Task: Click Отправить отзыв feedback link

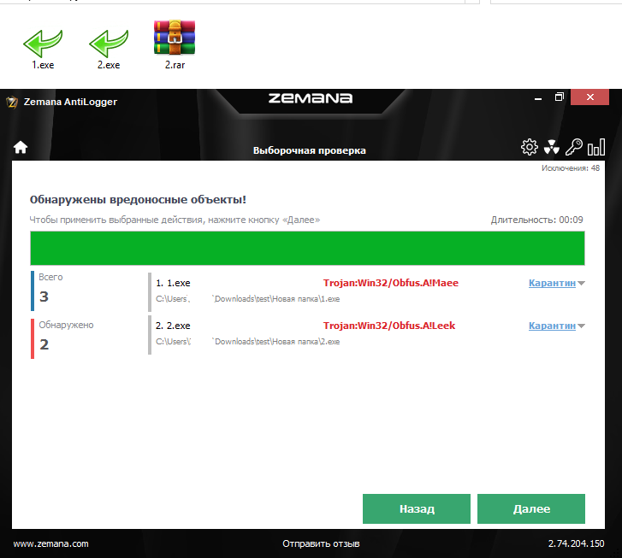Action: coord(321,543)
